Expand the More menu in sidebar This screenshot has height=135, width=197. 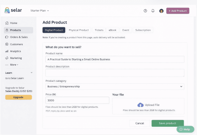click(x=12, y=65)
